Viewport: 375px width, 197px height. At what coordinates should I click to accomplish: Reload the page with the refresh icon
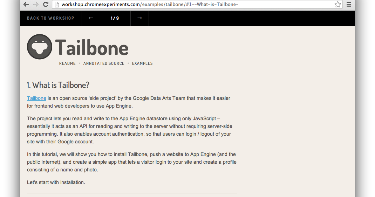pos(46,4)
